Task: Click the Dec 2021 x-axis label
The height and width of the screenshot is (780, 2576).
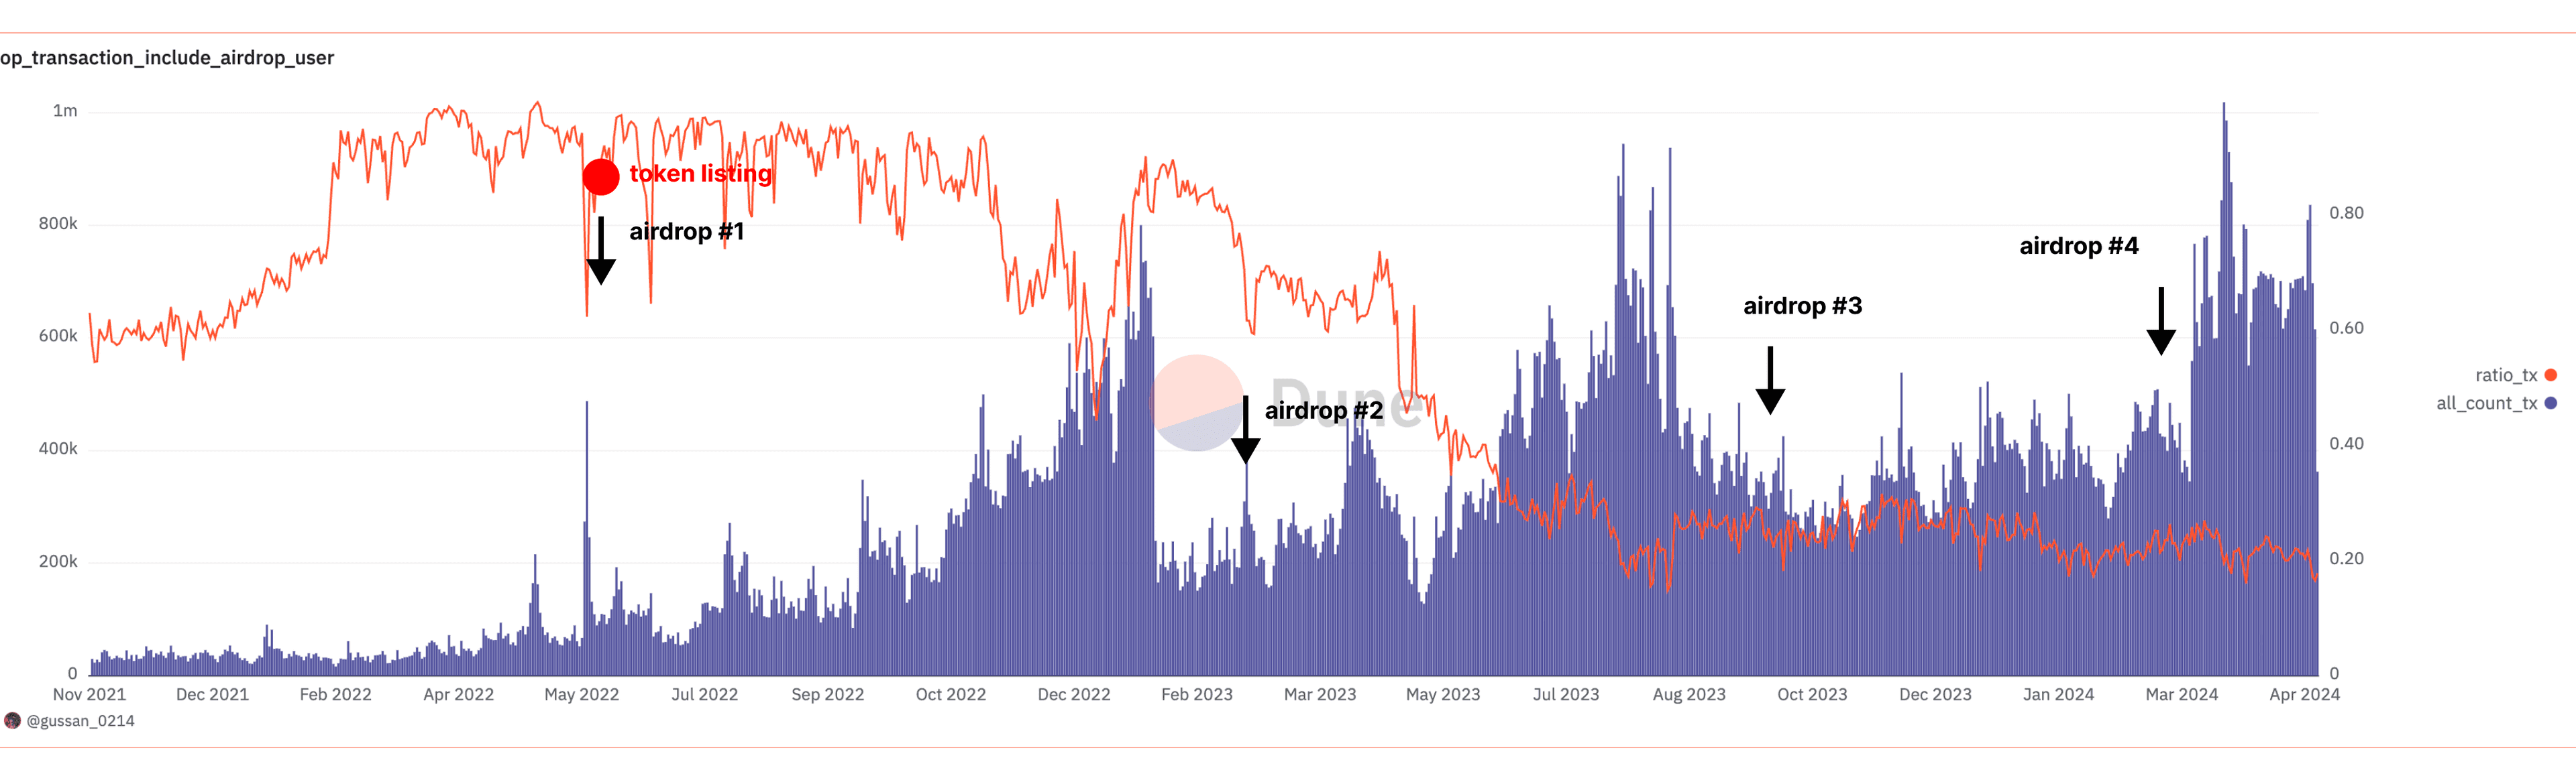Action: (x=212, y=695)
